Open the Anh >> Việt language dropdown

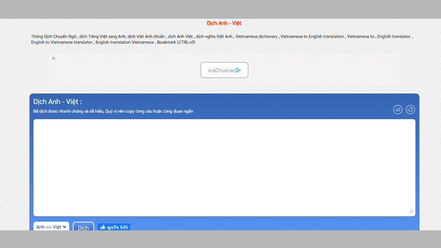[x=51, y=227]
